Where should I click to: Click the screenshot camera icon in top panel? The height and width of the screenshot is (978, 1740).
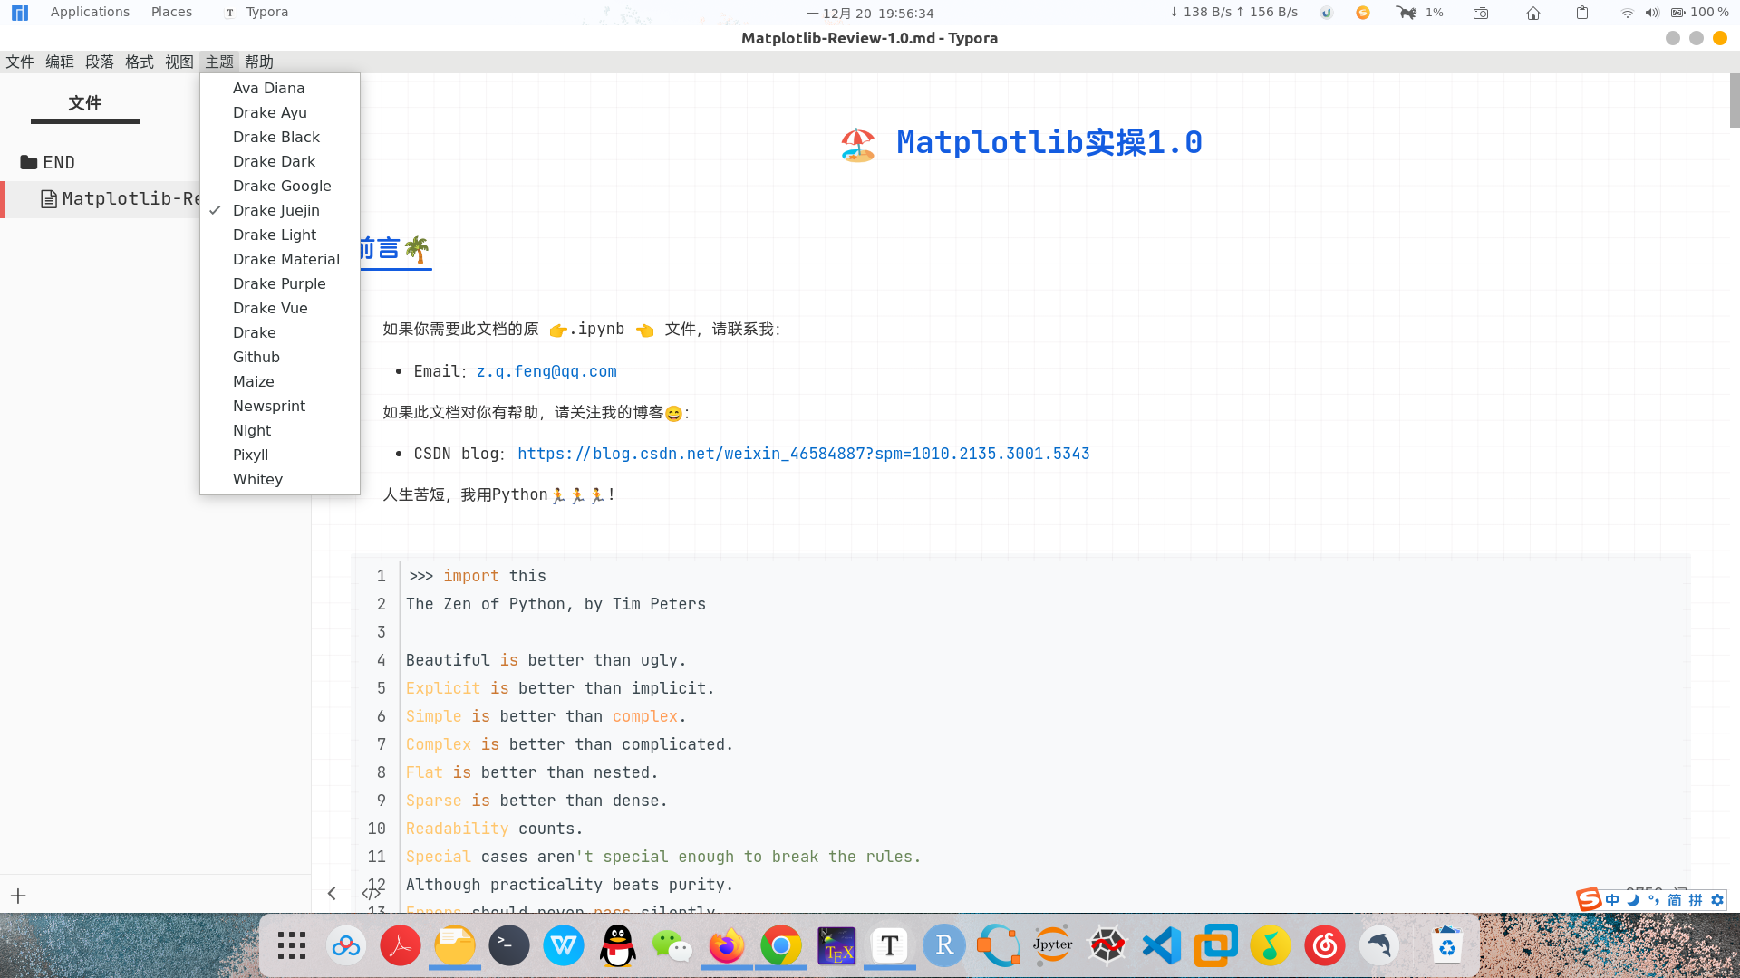click(x=1482, y=13)
